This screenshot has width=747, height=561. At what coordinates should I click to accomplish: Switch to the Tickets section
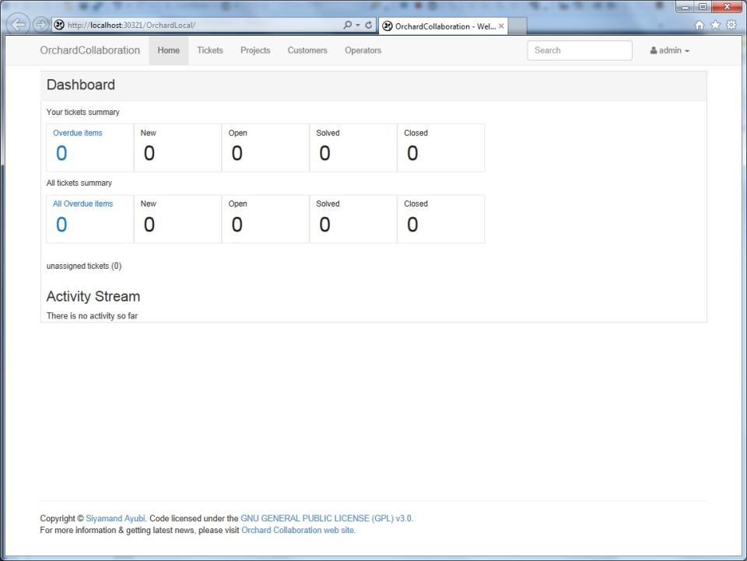pos(209,50)
